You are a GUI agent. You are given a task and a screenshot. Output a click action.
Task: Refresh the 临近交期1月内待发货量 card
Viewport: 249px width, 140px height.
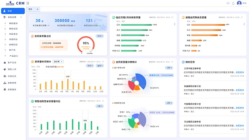pyautogui.click(x=172, y=17)
